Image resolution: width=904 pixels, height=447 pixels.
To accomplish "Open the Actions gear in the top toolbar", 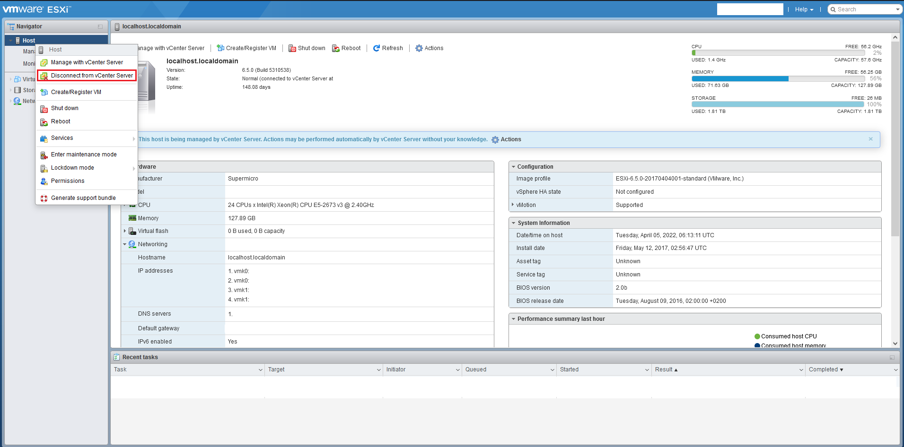I will [430, 48].
